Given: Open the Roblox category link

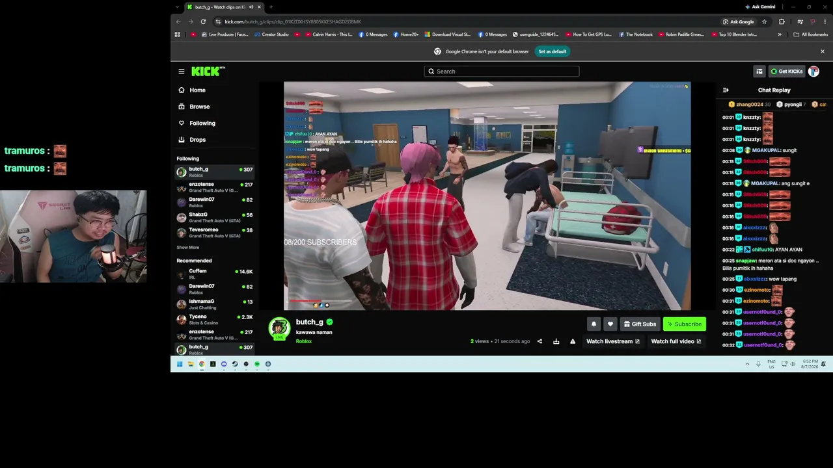Looking at the screenshot, I should (x=303, y=341).
